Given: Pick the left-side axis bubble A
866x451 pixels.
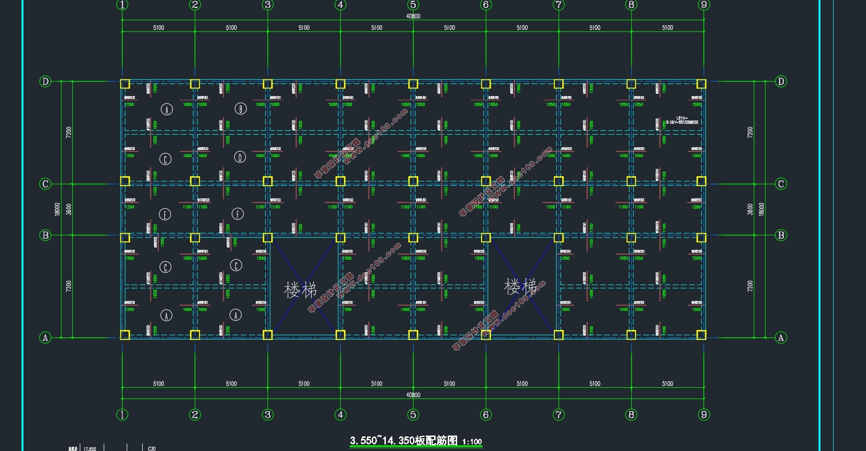Looking at the screenshot, I should click(45, 338).
